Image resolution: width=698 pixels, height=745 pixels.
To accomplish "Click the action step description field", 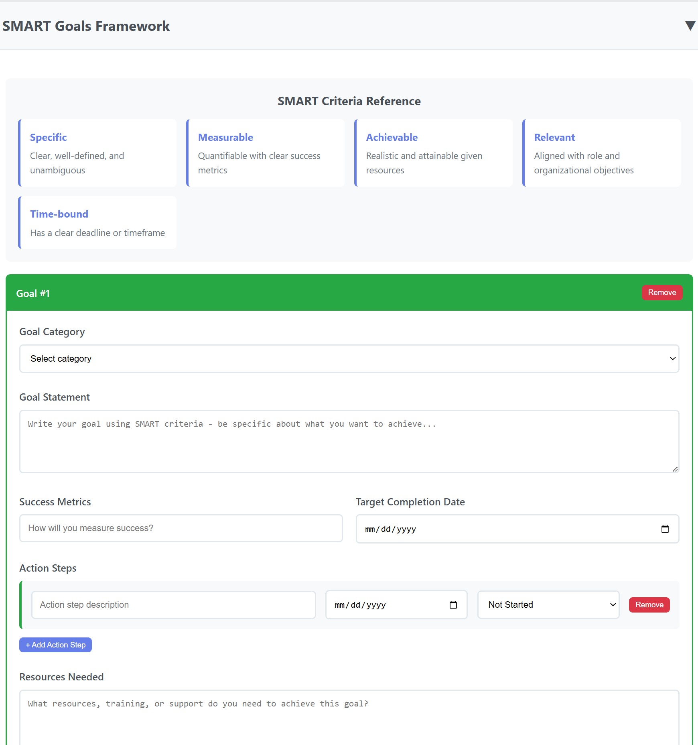I will pyautogui.click(x=173, y=605).
